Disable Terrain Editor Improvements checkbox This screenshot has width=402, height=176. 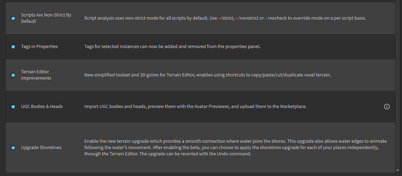click(x=13, y=75)
